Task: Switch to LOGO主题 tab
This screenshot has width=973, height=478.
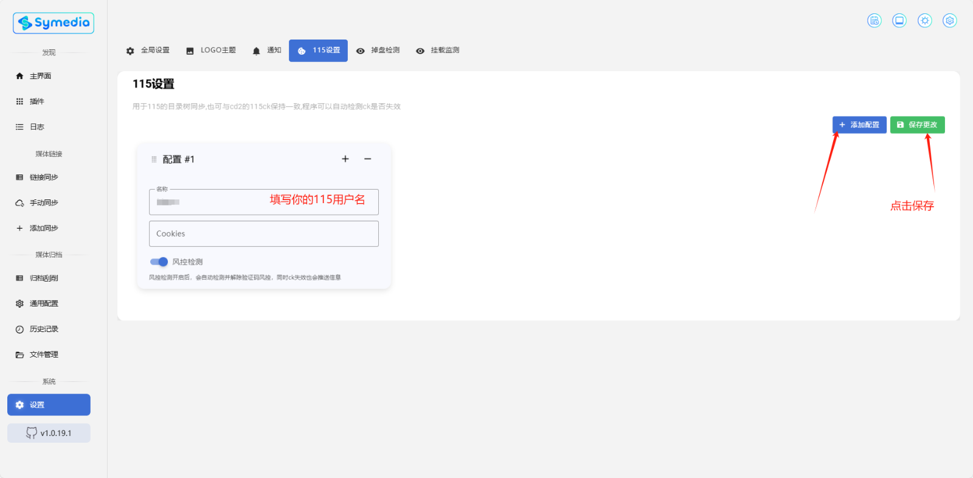Action: pyautogui.click(x=211, y=50)
